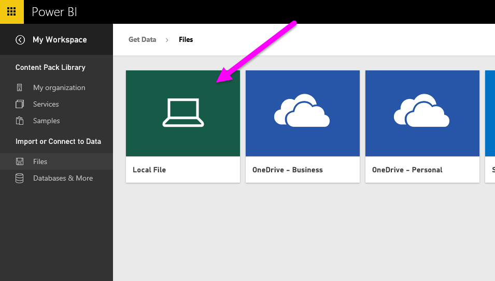Select My organization in the sidebar

point(59,88)
